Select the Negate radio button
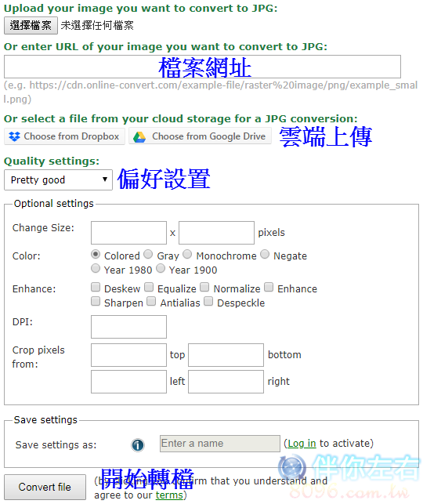The width and height of the screenshot is (423, 504). pyautogui.click(x=265, y=254)
